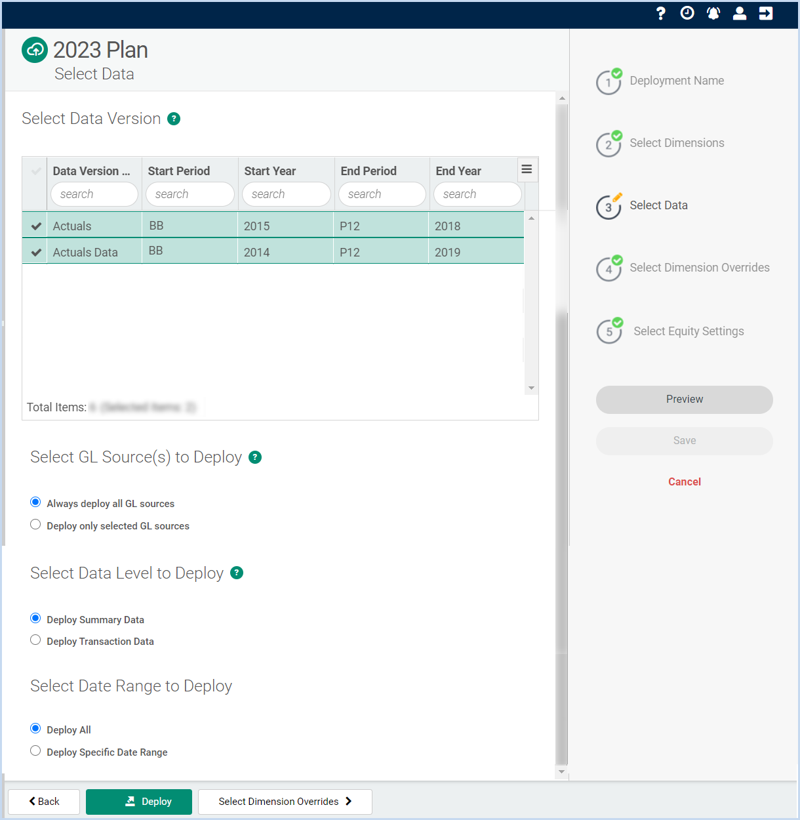The width and height of the screenshot is (800, 820).
Task: Uncheck the Actuals Data row checkmark
Action: 36,253
